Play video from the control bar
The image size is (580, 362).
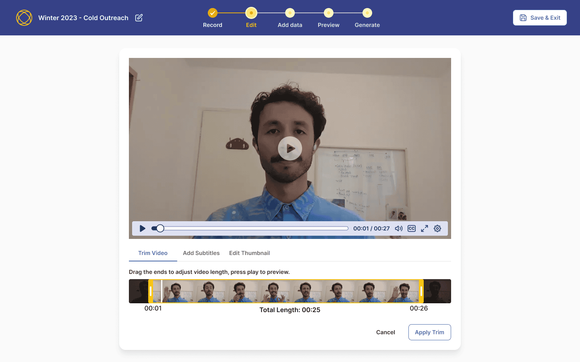pos(142,228)
